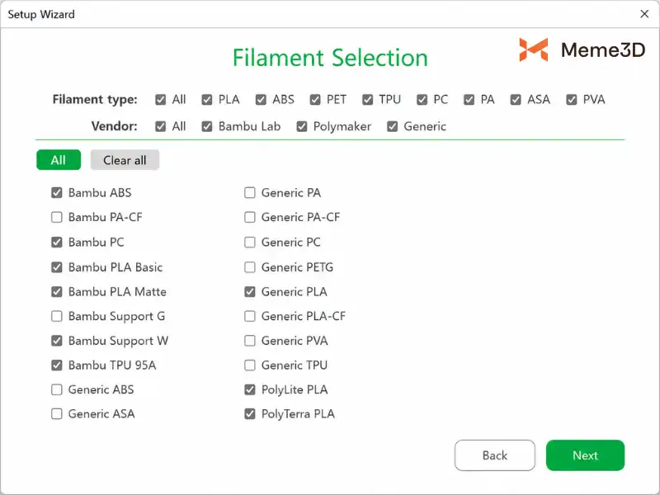Toggle the PET filament type filter
The height and width of the screenshot is (495, 660).
click(315, 99)
